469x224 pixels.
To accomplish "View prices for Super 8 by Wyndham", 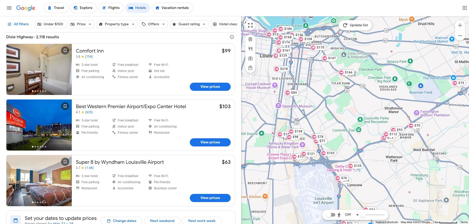I will (x=210, y=198).
